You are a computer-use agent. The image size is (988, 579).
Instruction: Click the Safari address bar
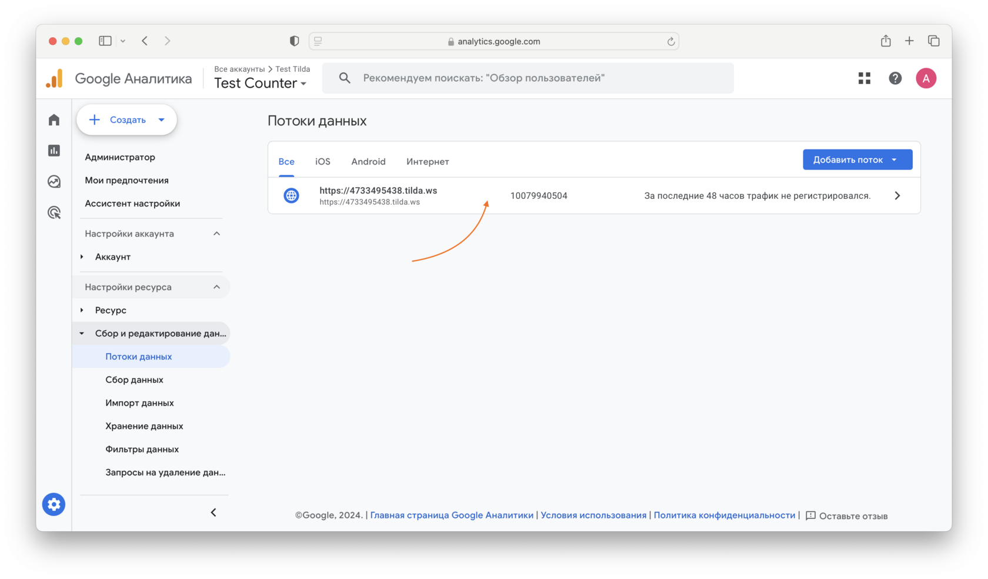click(x=494, y=41)
